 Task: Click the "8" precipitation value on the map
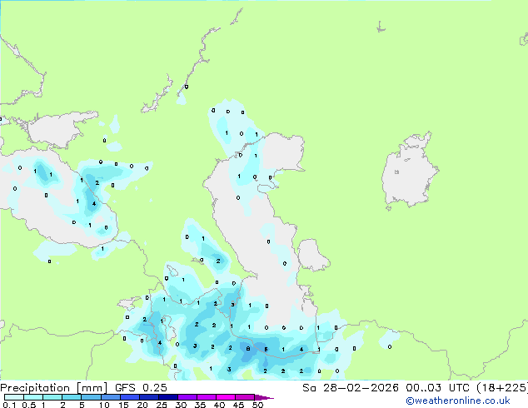click(248, 348)
